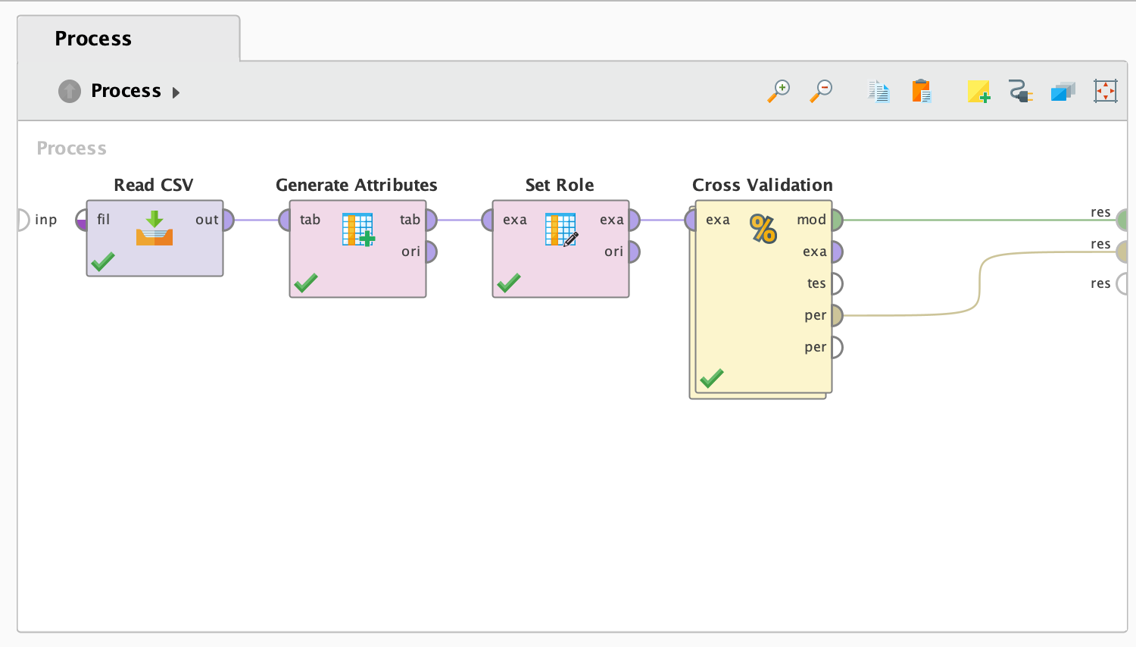This screenshot has height=647, width=1136.
Task: Click the zoom out magnifier icon
Action: coord(821,91)
